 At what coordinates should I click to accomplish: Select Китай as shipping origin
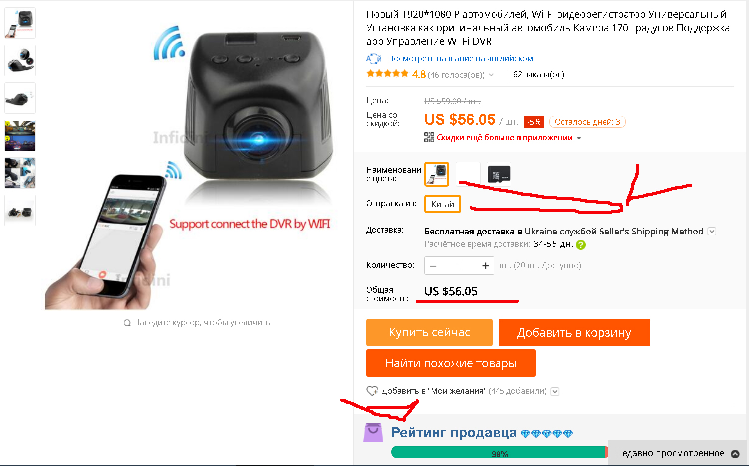click(x=443, y=204)
